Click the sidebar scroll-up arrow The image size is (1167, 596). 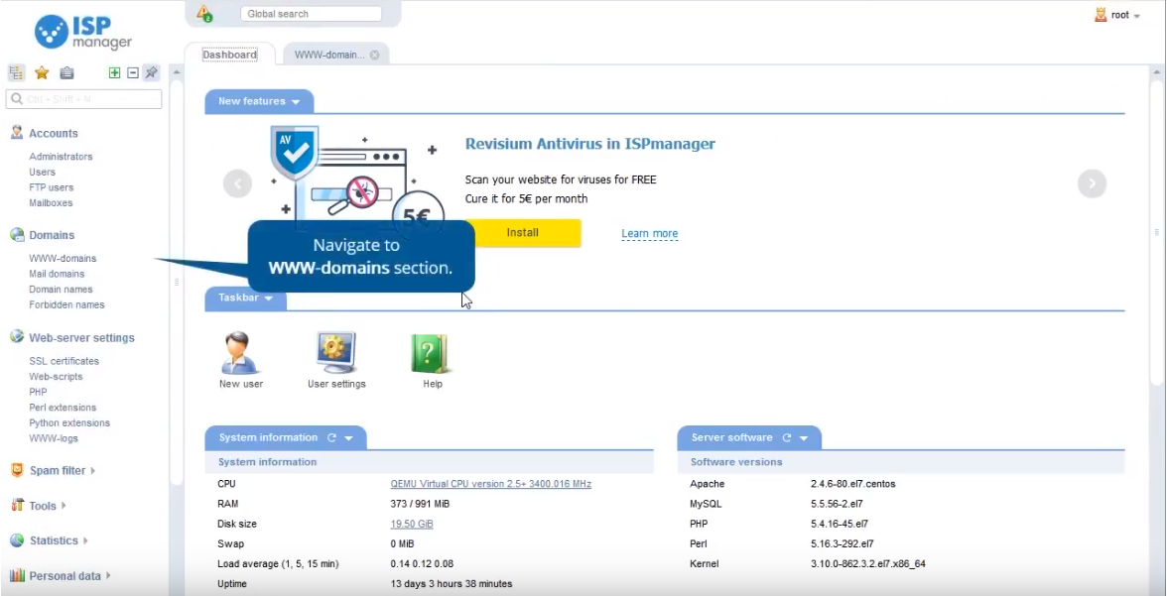(x=177, y=72)
